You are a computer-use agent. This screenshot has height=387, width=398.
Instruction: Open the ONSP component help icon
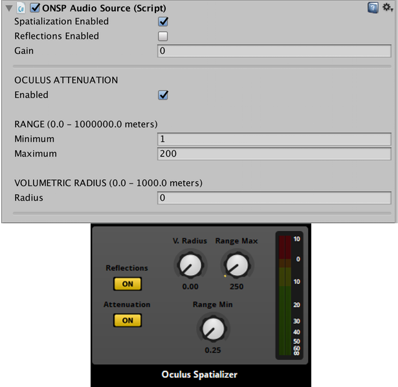373,8
